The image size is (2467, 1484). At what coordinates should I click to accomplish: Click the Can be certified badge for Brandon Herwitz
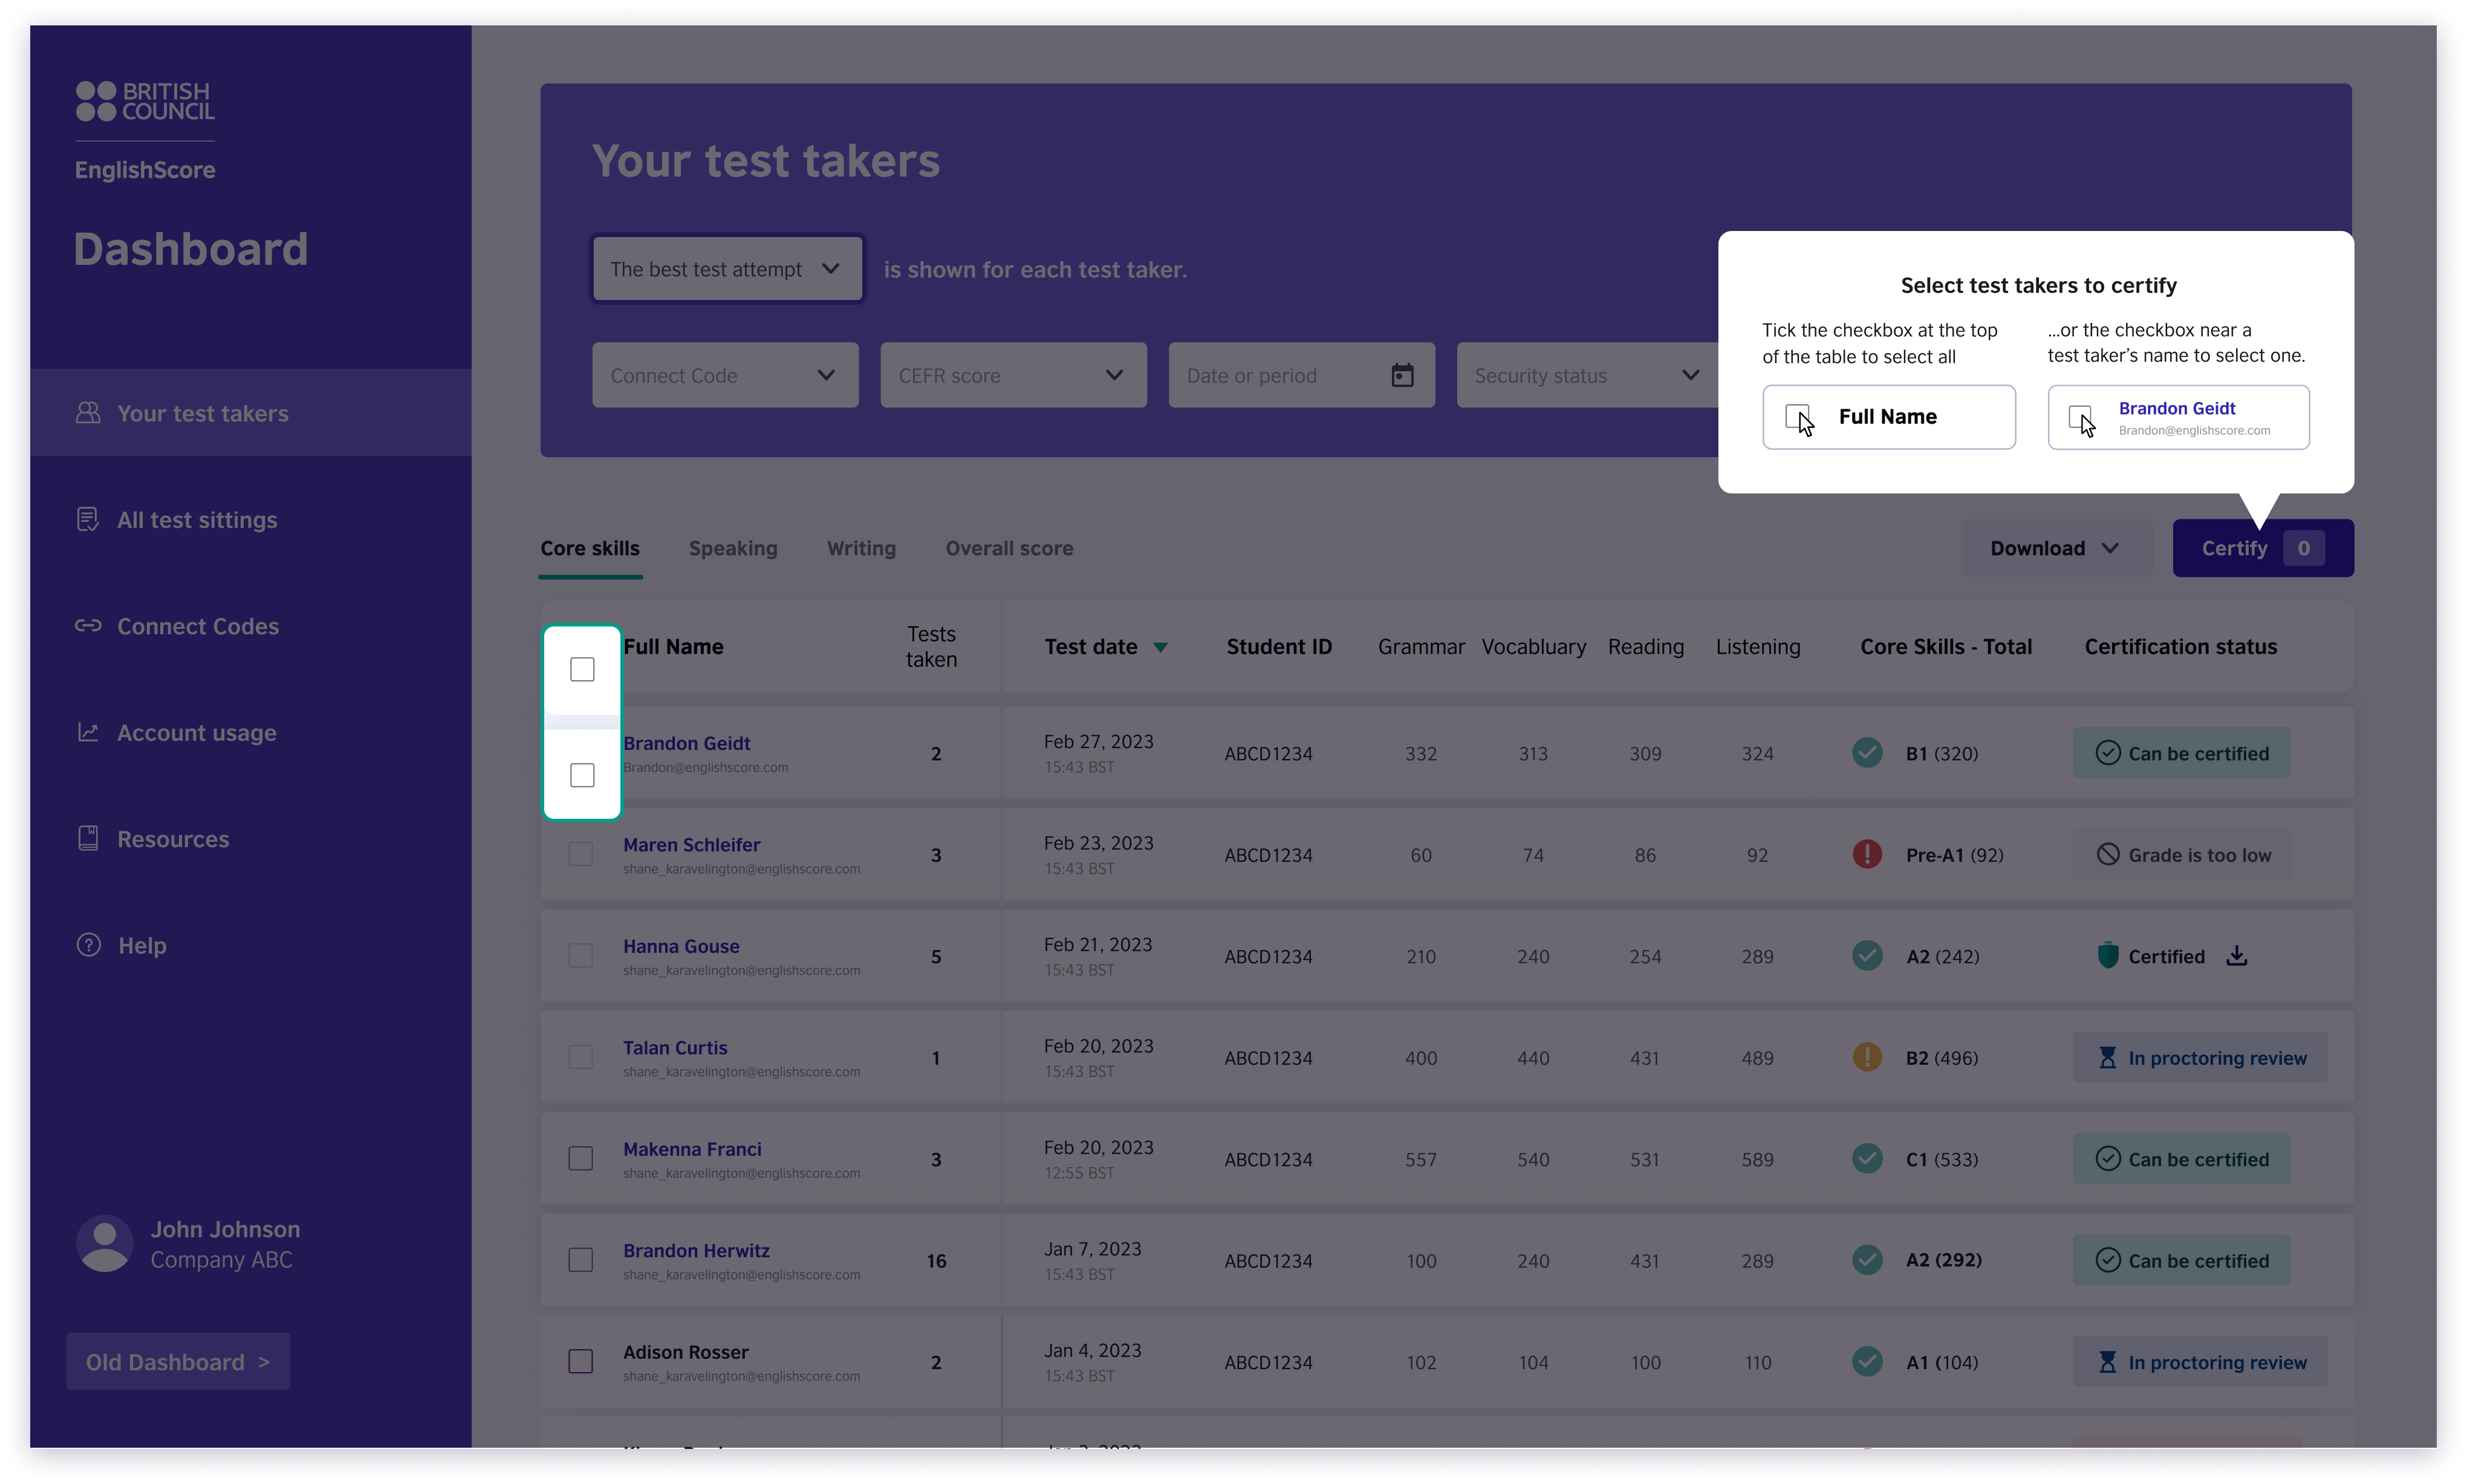pyautogui.click(x=2181, y=1260)
